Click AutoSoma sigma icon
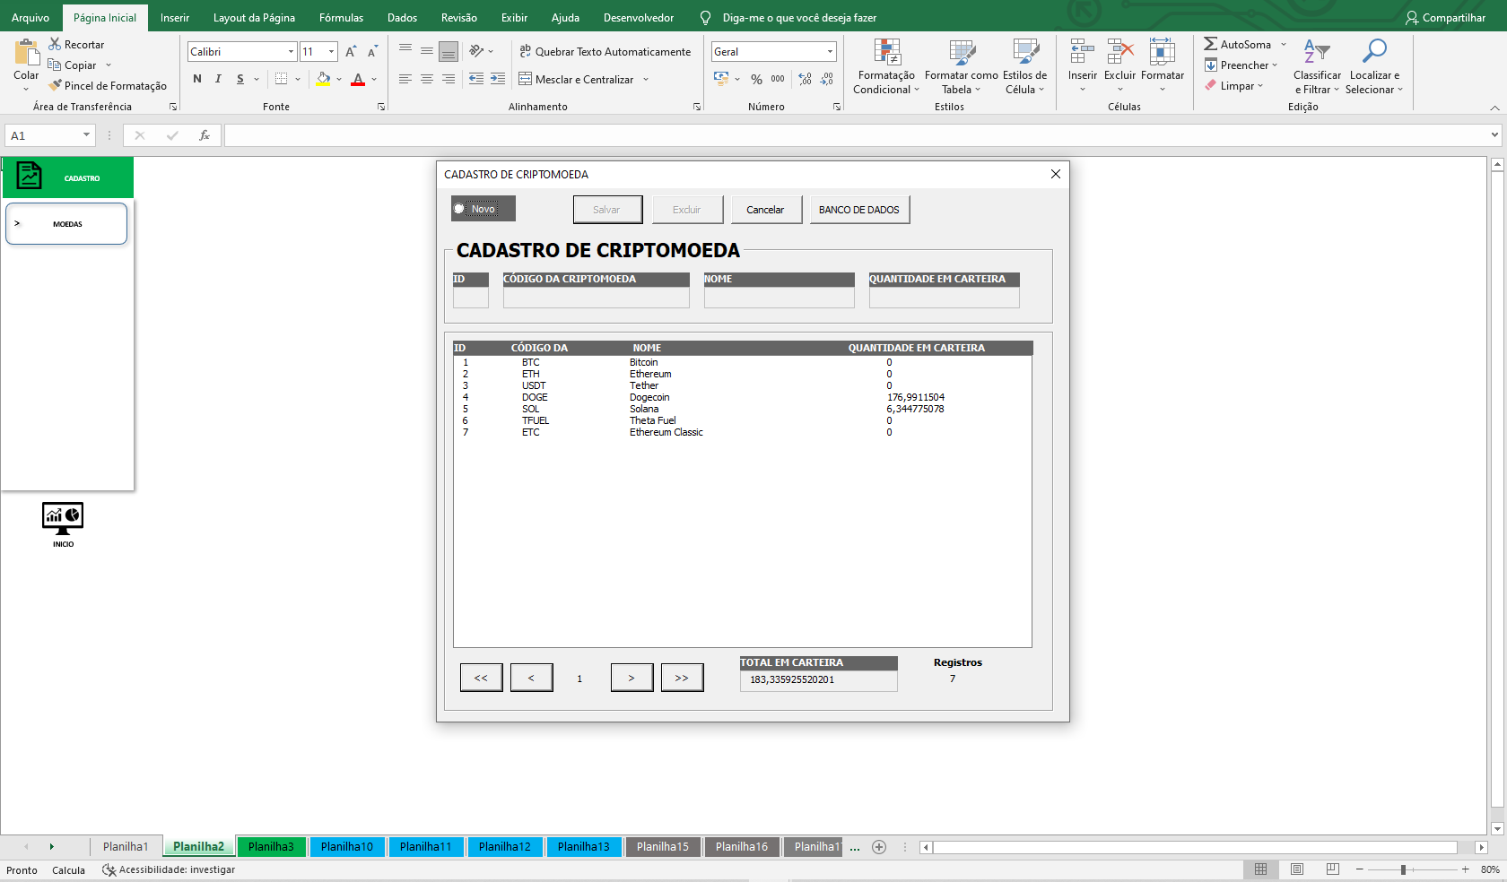 tap(1211, 44)
